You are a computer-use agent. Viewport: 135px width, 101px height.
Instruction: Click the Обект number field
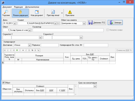[x=6, y=30]
